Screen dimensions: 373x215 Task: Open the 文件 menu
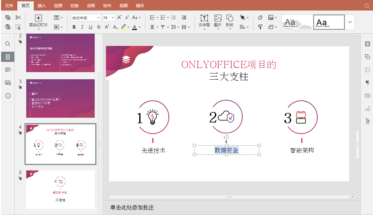9,5
